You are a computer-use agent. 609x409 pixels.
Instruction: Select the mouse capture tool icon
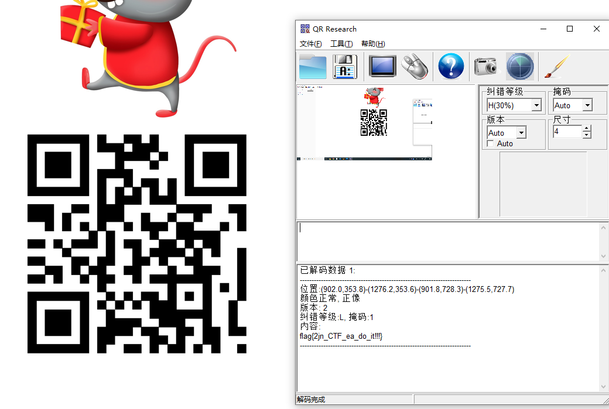415,66
